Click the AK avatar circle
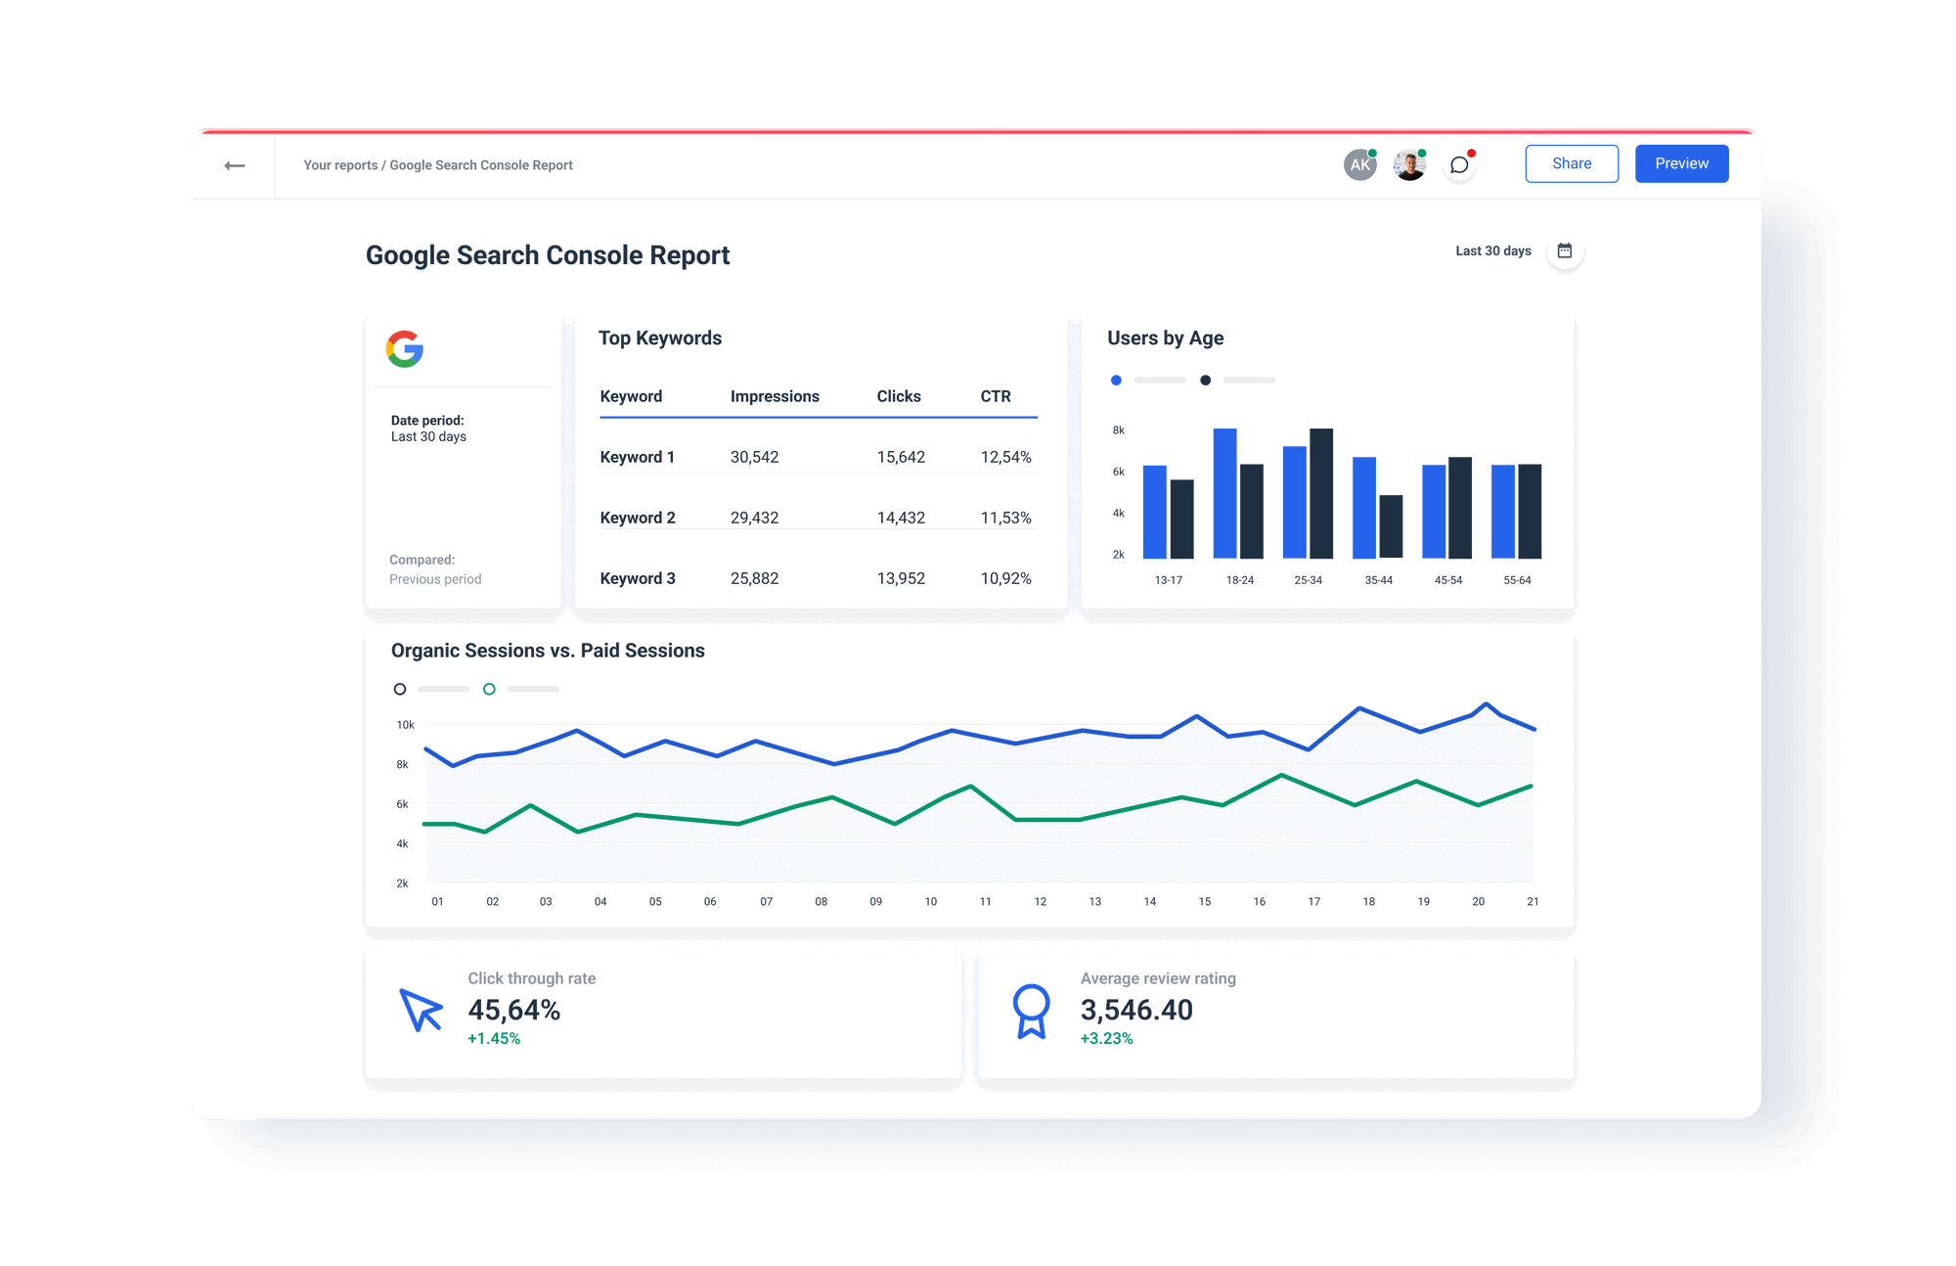This screenshot has width=1956, height=1266. point(1358,164)
